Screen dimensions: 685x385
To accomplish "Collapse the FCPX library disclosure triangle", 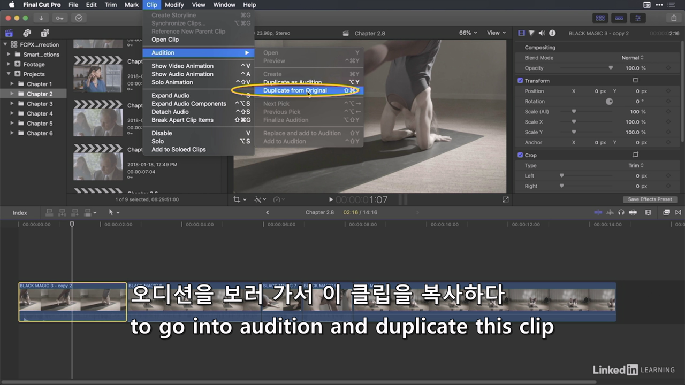I will click(x=5, y=45).
